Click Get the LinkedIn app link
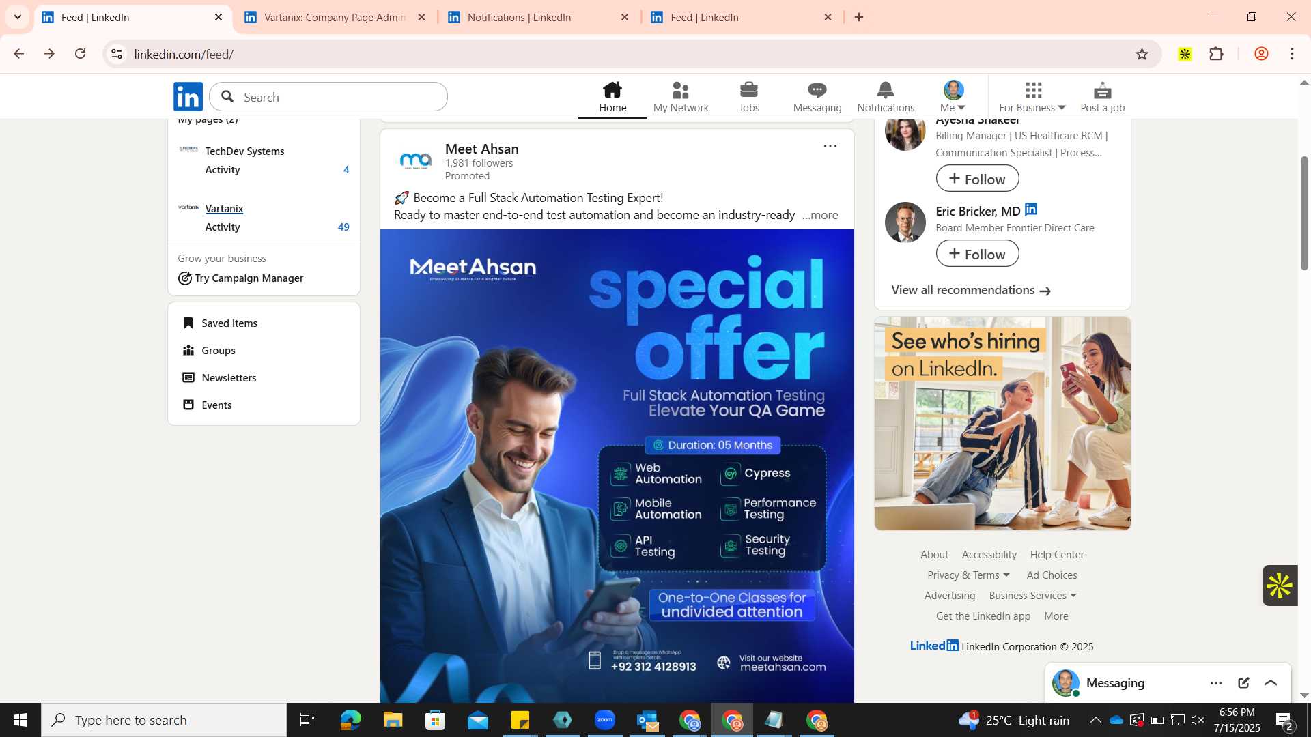Image resolution: width=1311 pixels, height=737 pixels. point(983,616)
